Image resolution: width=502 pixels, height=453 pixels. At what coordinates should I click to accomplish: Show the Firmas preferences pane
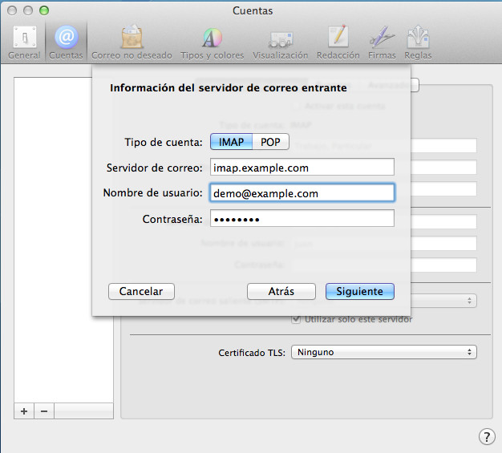(x=382, y=42)
